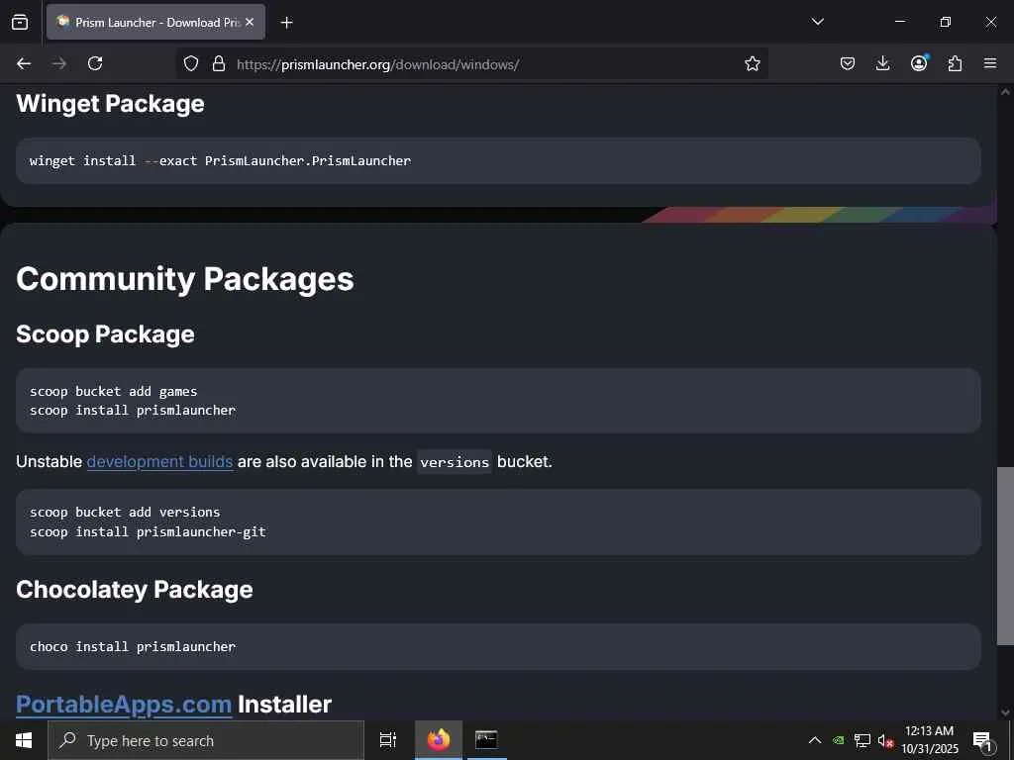Click the forward navigation arrow
Image resolution: width=1014 pixels, height=760 pixels.
[59, 63]
